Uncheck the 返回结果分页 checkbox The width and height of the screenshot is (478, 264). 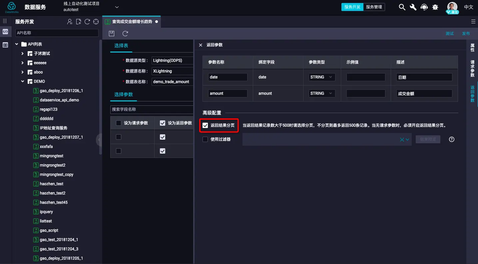[205, 125]
